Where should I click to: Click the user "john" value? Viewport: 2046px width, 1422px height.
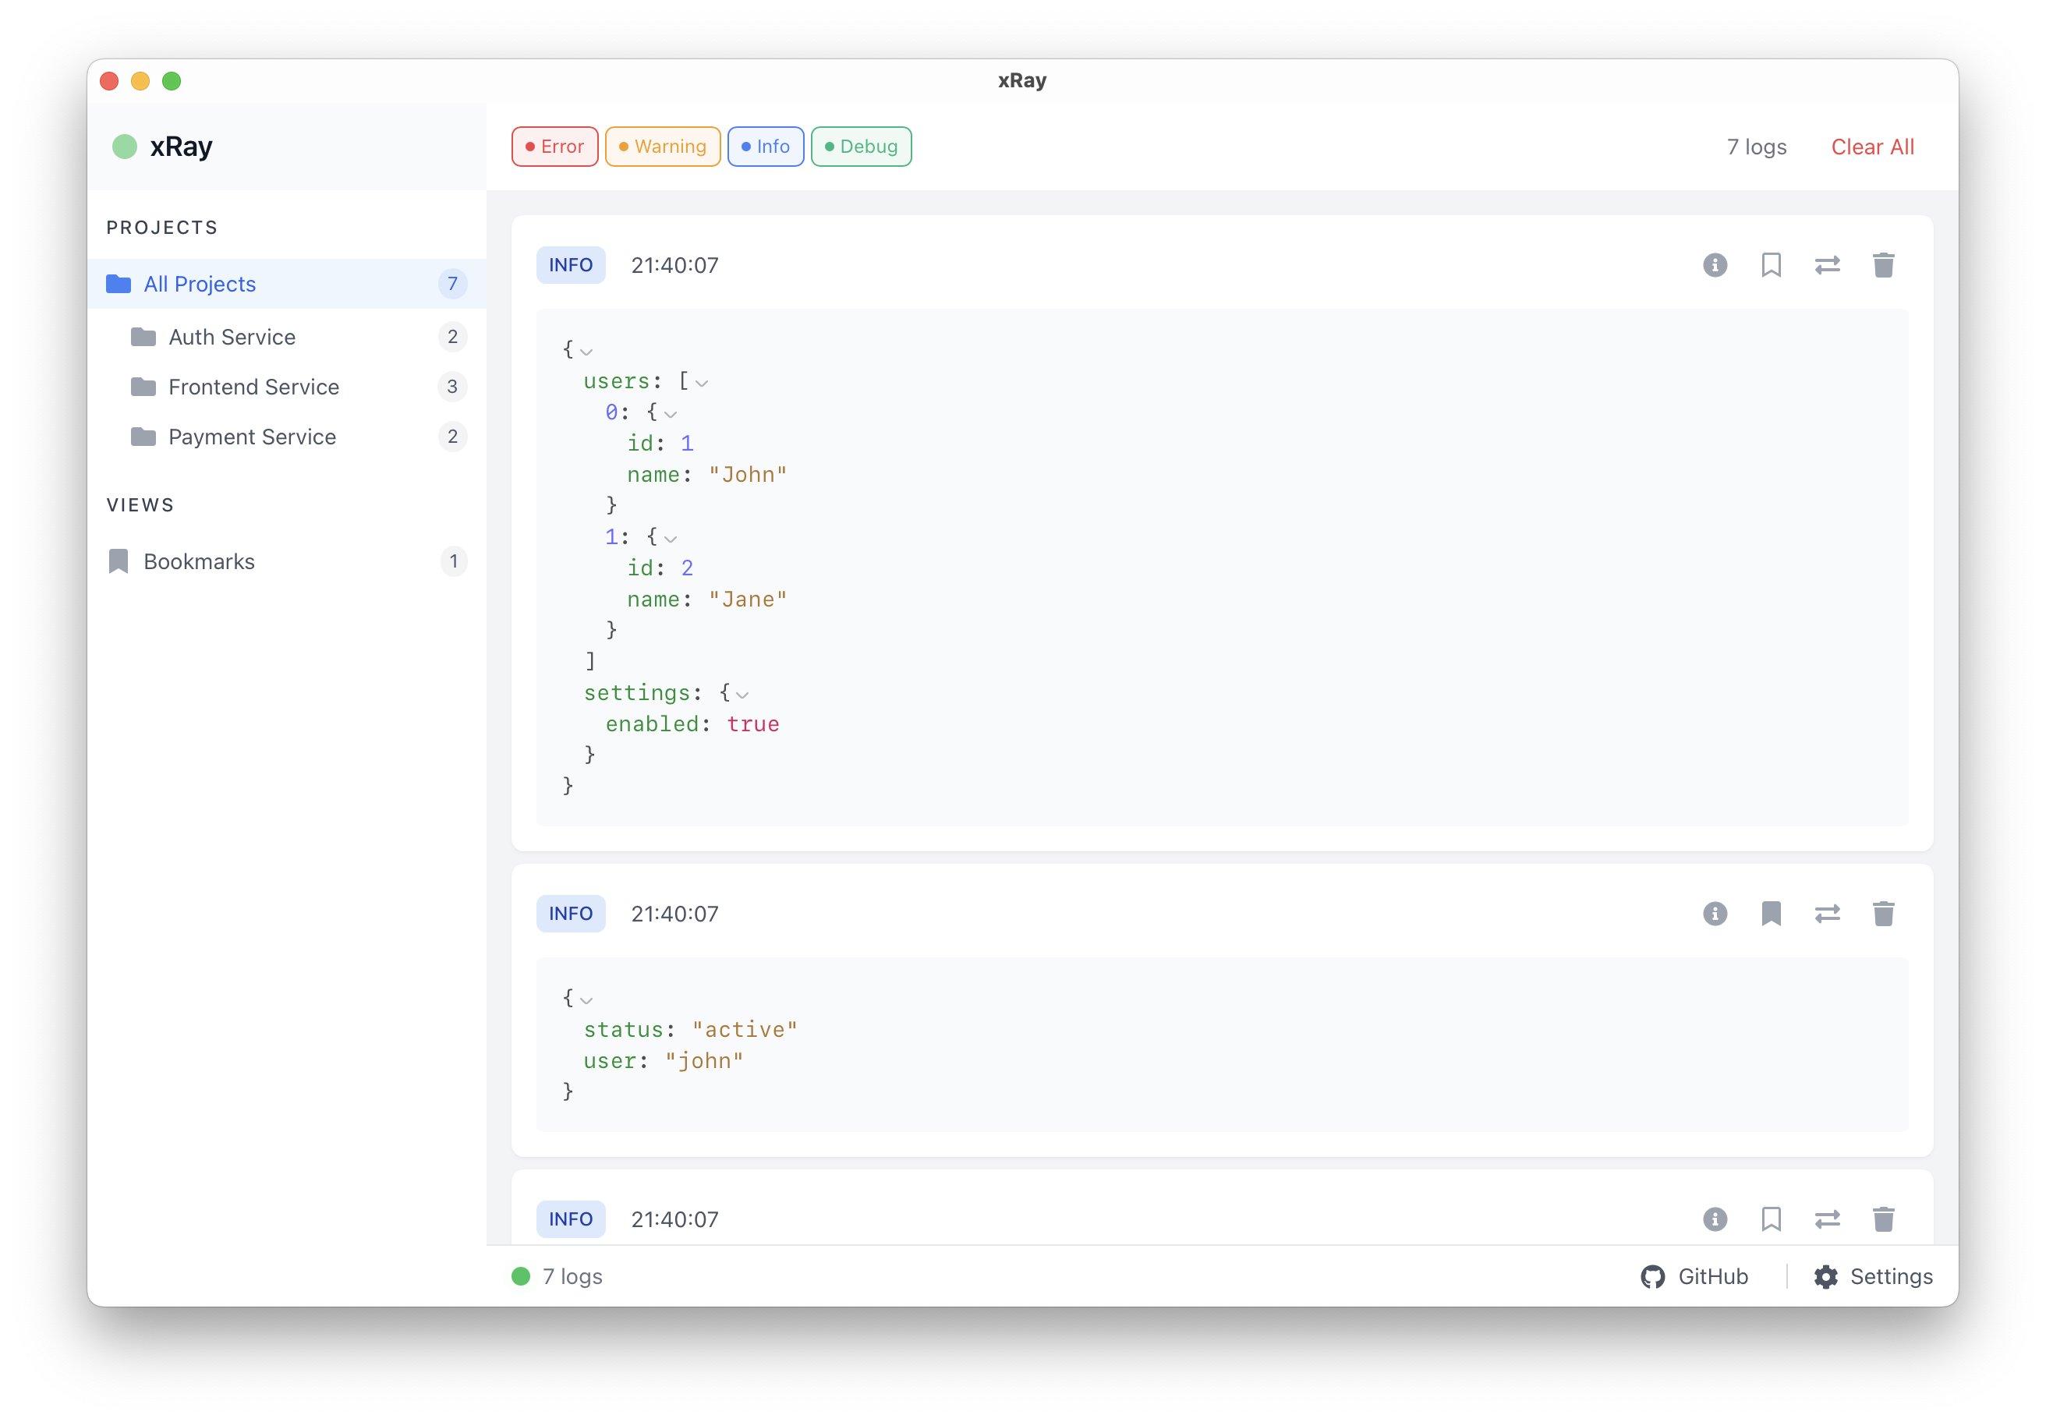coord(704,1061)
